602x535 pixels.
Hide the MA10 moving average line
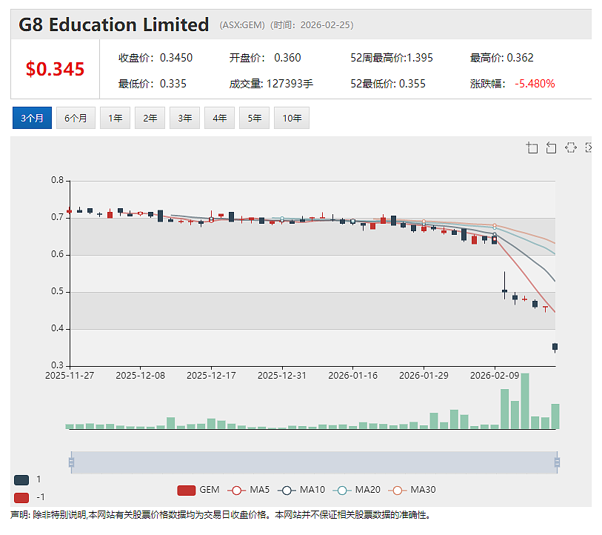tap(301, 490)
